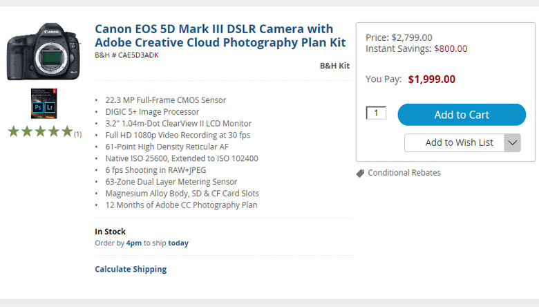Click the Instant Savings $800.00 amount
Image resolution: width=539 pixels, height=307 pixels.
tap(451, 48)
